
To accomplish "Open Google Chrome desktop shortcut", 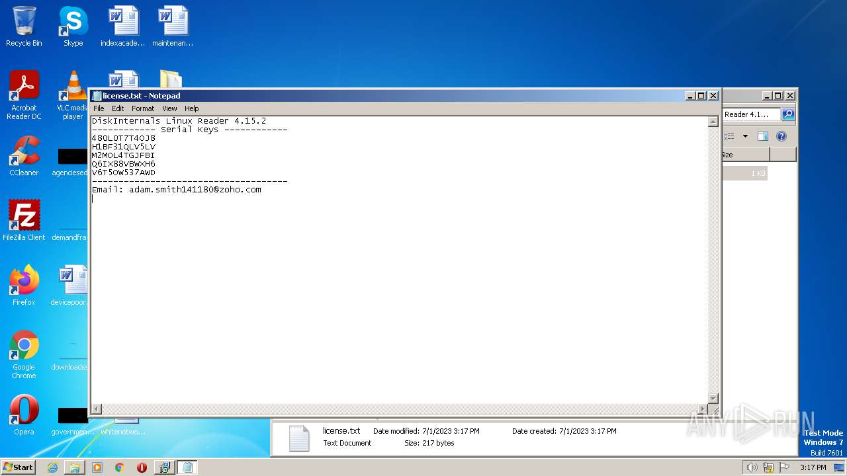I will [x=24, y=354].
